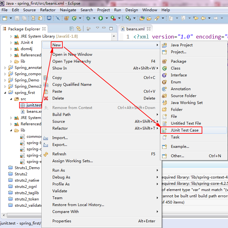Image resolution: width=228 pixels, height=228 pixels.
Task: Choose Interface from the New submenu
Action: point(194,75)
